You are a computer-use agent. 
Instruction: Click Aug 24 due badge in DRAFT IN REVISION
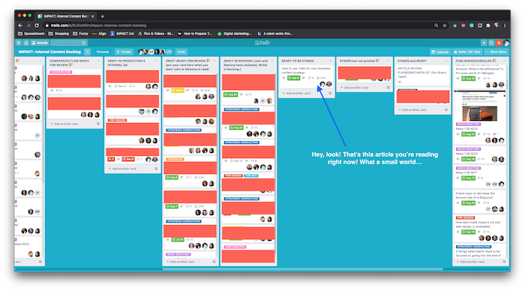(231, 94)
